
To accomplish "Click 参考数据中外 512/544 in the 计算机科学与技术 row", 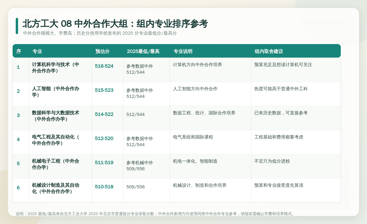I will point(140,69).
